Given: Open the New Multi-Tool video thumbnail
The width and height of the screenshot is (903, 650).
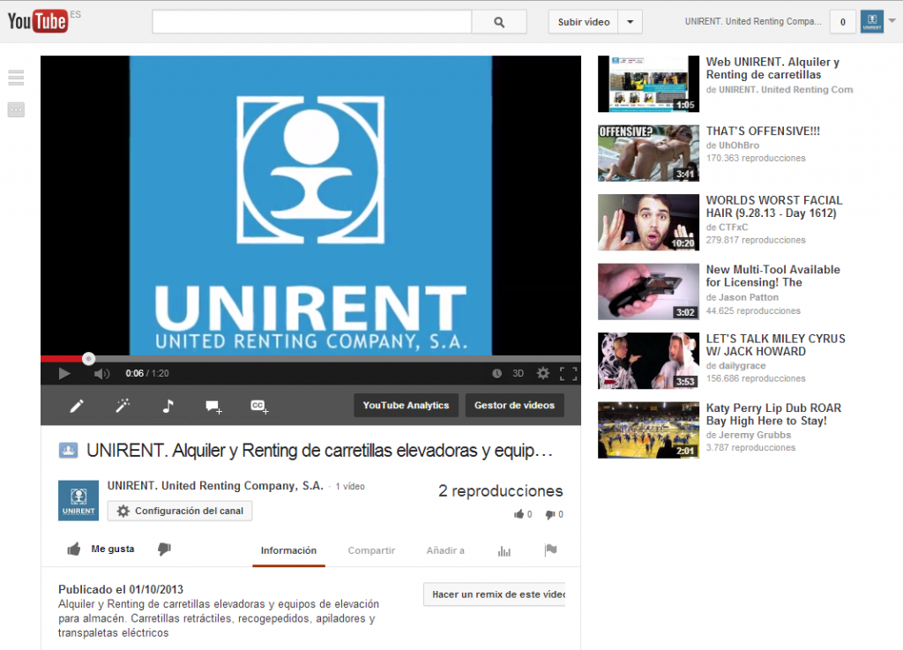Looking at the screenshot, I should 648,291.
